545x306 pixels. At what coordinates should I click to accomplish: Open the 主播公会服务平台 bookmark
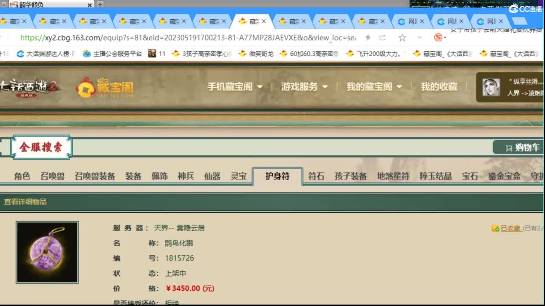112,54
